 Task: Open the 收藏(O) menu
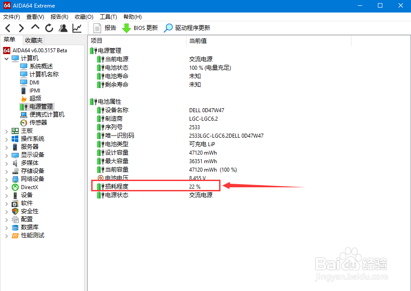pos(84,17)
